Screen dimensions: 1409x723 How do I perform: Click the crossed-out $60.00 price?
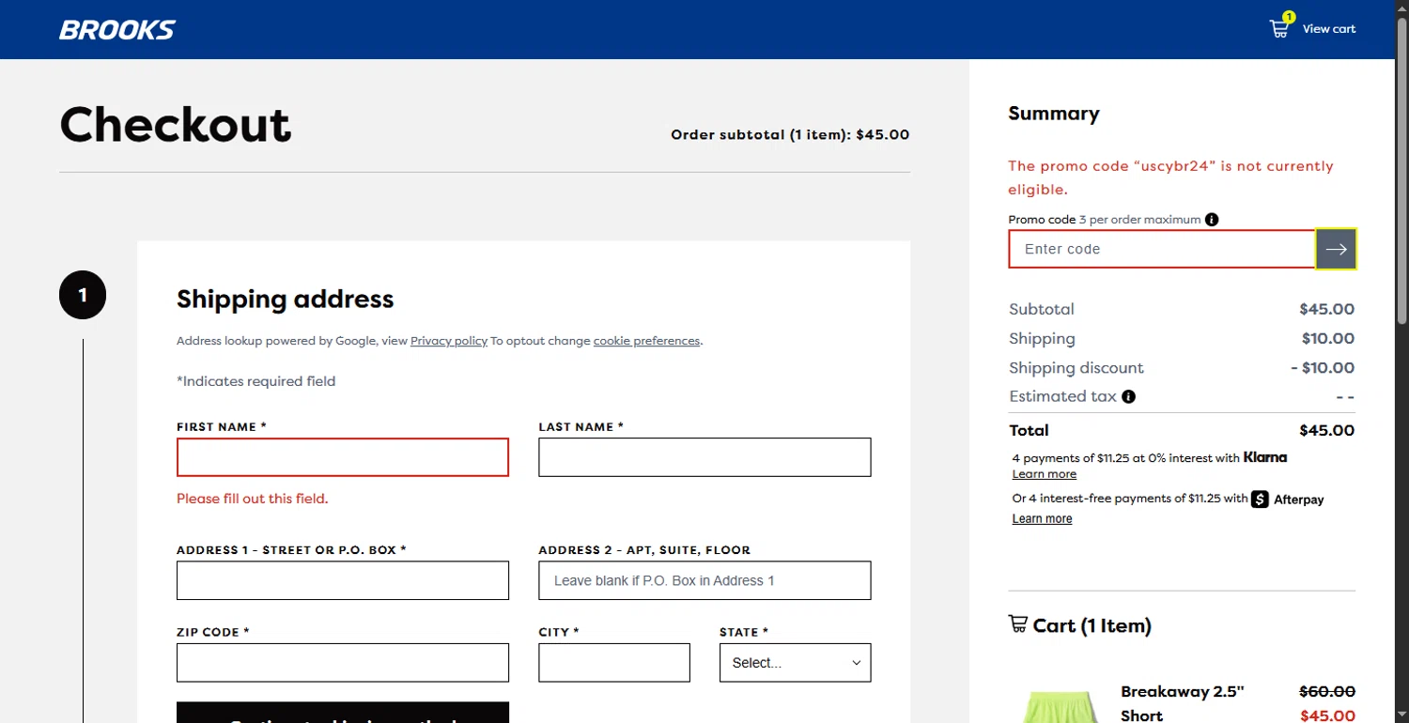[1327, 691]
